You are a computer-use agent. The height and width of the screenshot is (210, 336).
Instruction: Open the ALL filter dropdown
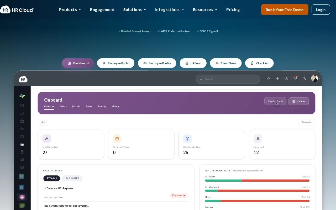(x=44, y=122)
